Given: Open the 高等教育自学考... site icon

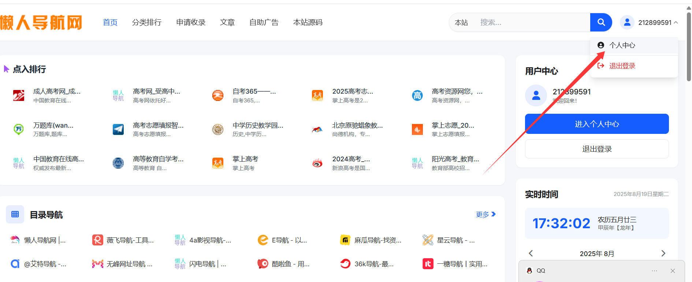Looking at the screenshot, I should pos(118,163).
